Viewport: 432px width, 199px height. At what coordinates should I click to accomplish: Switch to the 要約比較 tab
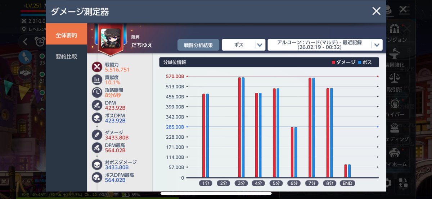click(x=66, y=56)
